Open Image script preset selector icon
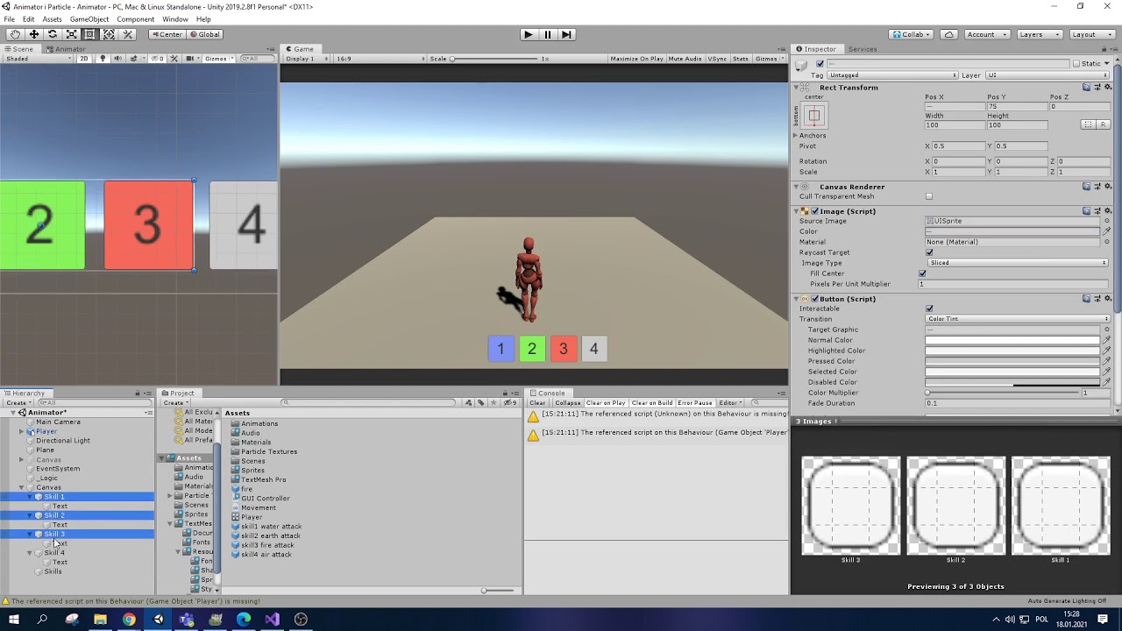This screenshot has width=1122, height=631. pos(1097,211)
